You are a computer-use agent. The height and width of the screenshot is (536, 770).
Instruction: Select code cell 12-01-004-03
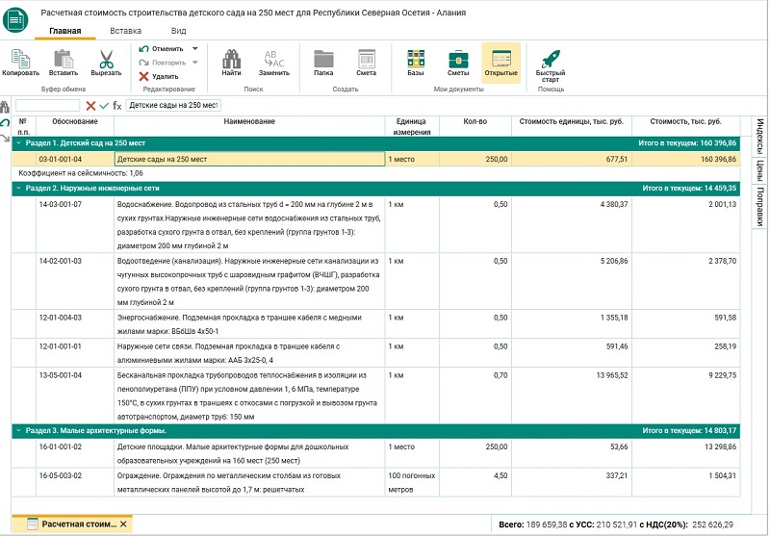point(75,324)
